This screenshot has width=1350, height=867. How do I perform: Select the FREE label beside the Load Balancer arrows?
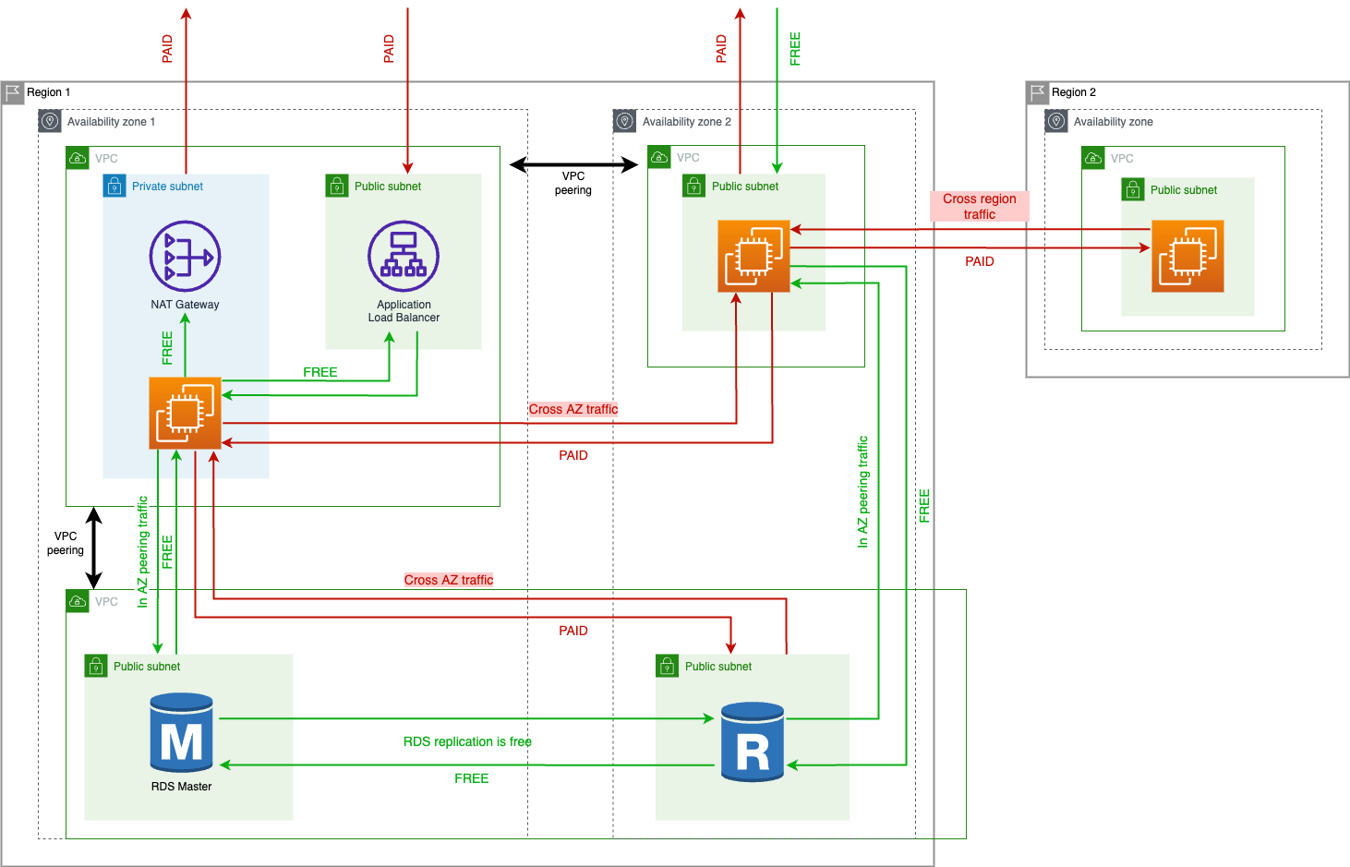[320, 372]
